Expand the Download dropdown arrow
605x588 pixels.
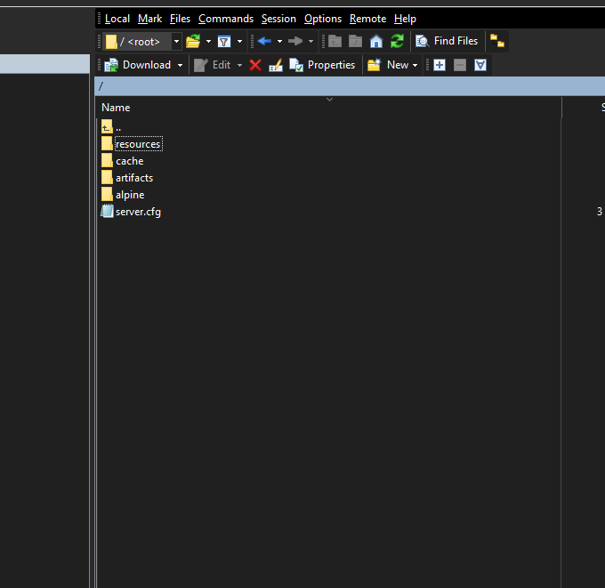180,65
